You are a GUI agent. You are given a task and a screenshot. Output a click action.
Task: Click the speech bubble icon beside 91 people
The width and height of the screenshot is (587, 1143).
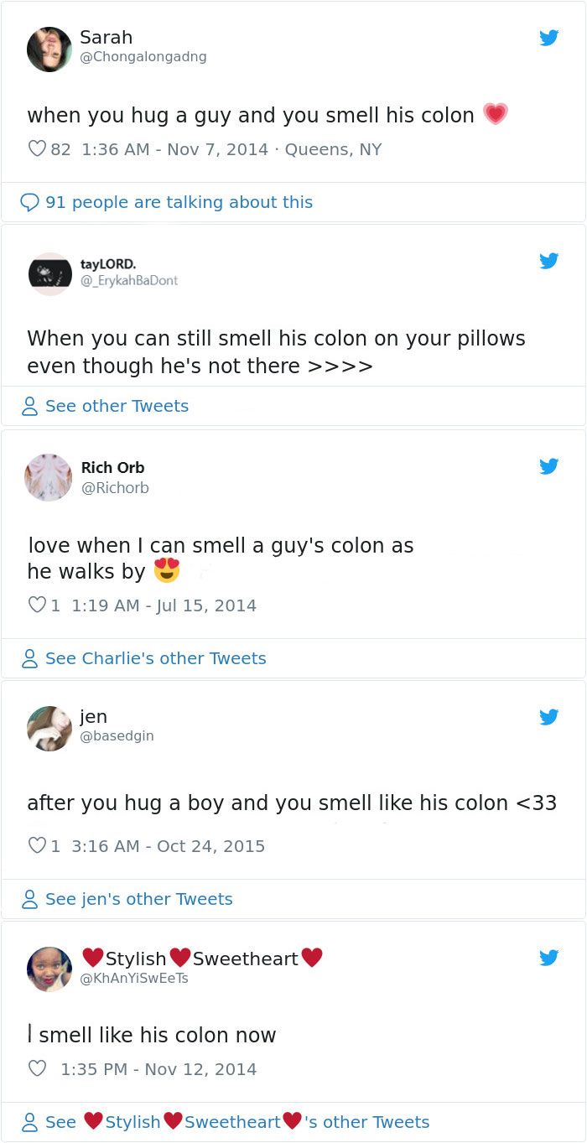pos(30,203)
